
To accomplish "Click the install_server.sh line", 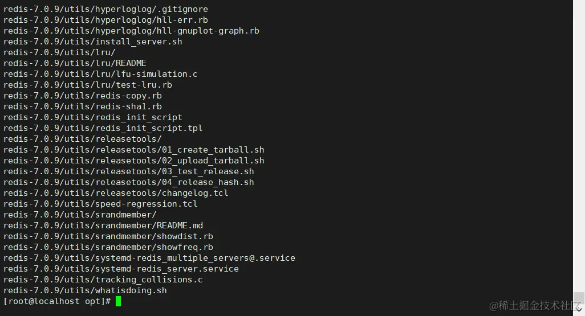I will tap(93, 42).
